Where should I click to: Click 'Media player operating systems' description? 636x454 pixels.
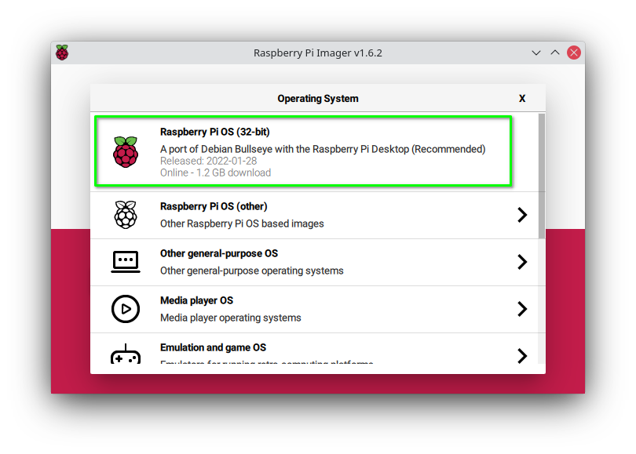(230, 318)
